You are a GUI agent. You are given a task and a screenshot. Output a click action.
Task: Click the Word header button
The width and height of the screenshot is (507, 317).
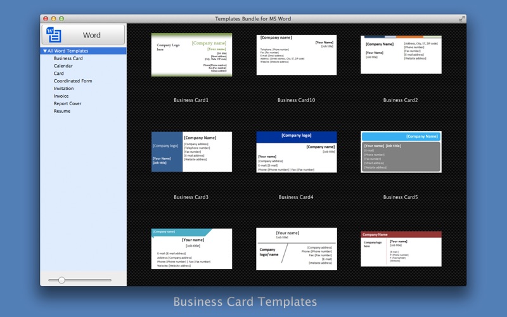(x=84, y=34)
